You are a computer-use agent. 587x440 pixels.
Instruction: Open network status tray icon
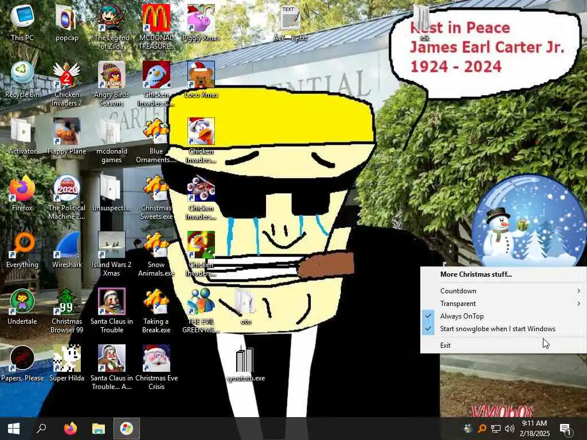(x=496, y=429)
